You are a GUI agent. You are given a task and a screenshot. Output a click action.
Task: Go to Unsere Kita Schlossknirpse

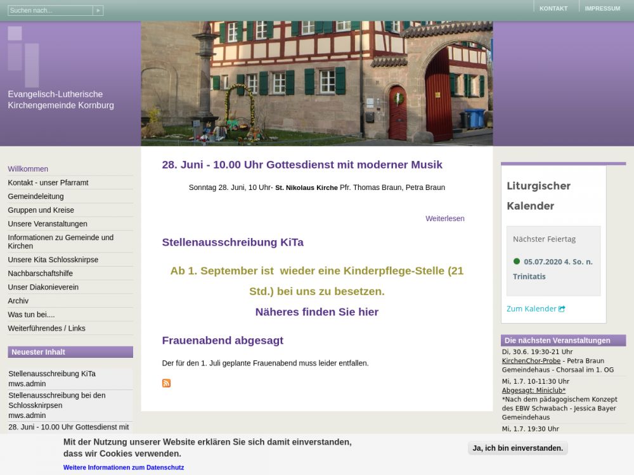(53, 260)
